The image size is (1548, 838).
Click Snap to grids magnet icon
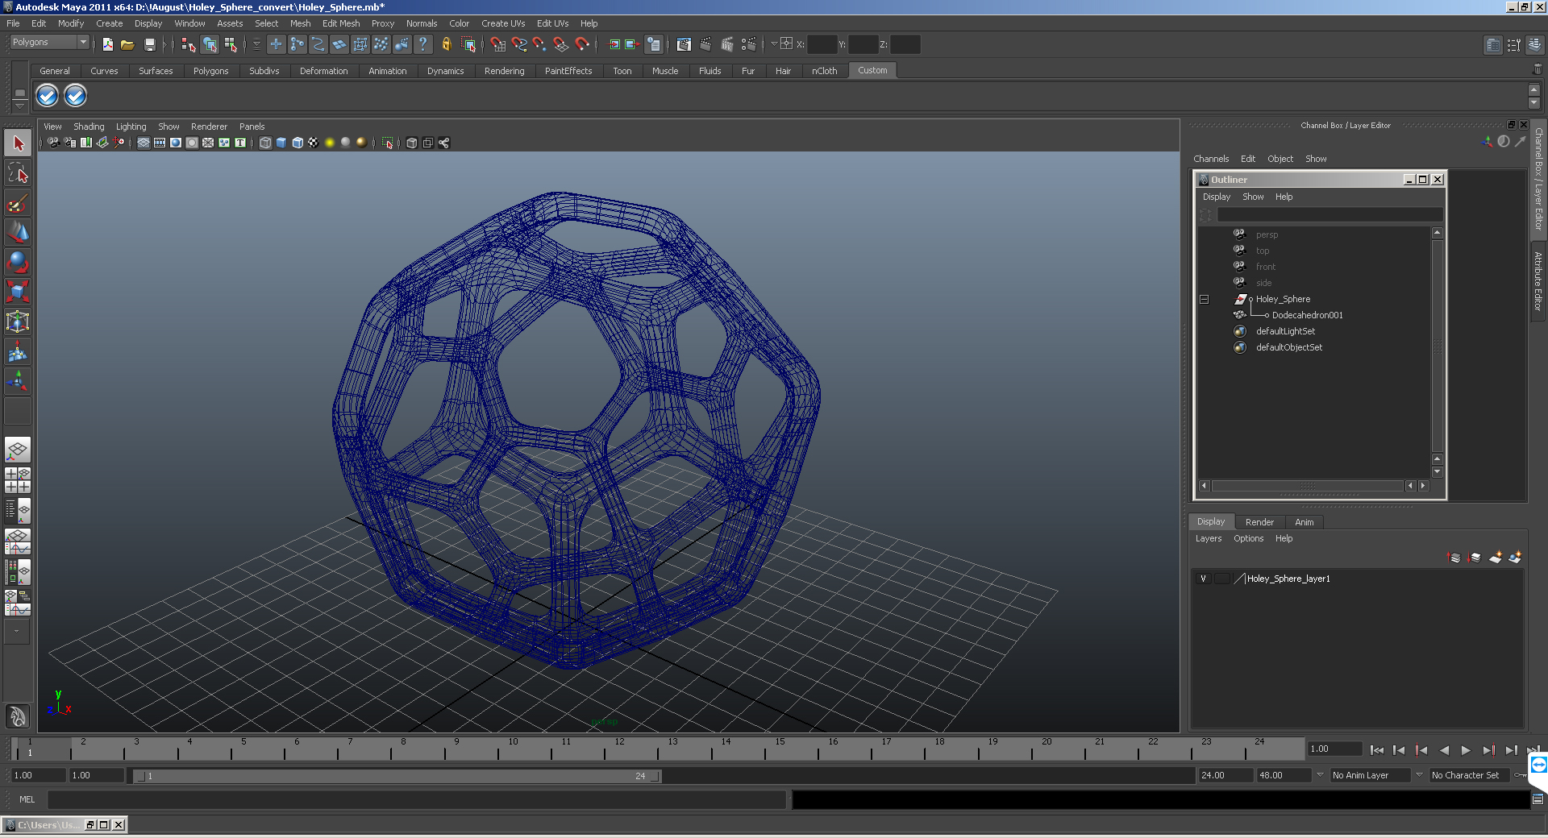tap(497, 44)
